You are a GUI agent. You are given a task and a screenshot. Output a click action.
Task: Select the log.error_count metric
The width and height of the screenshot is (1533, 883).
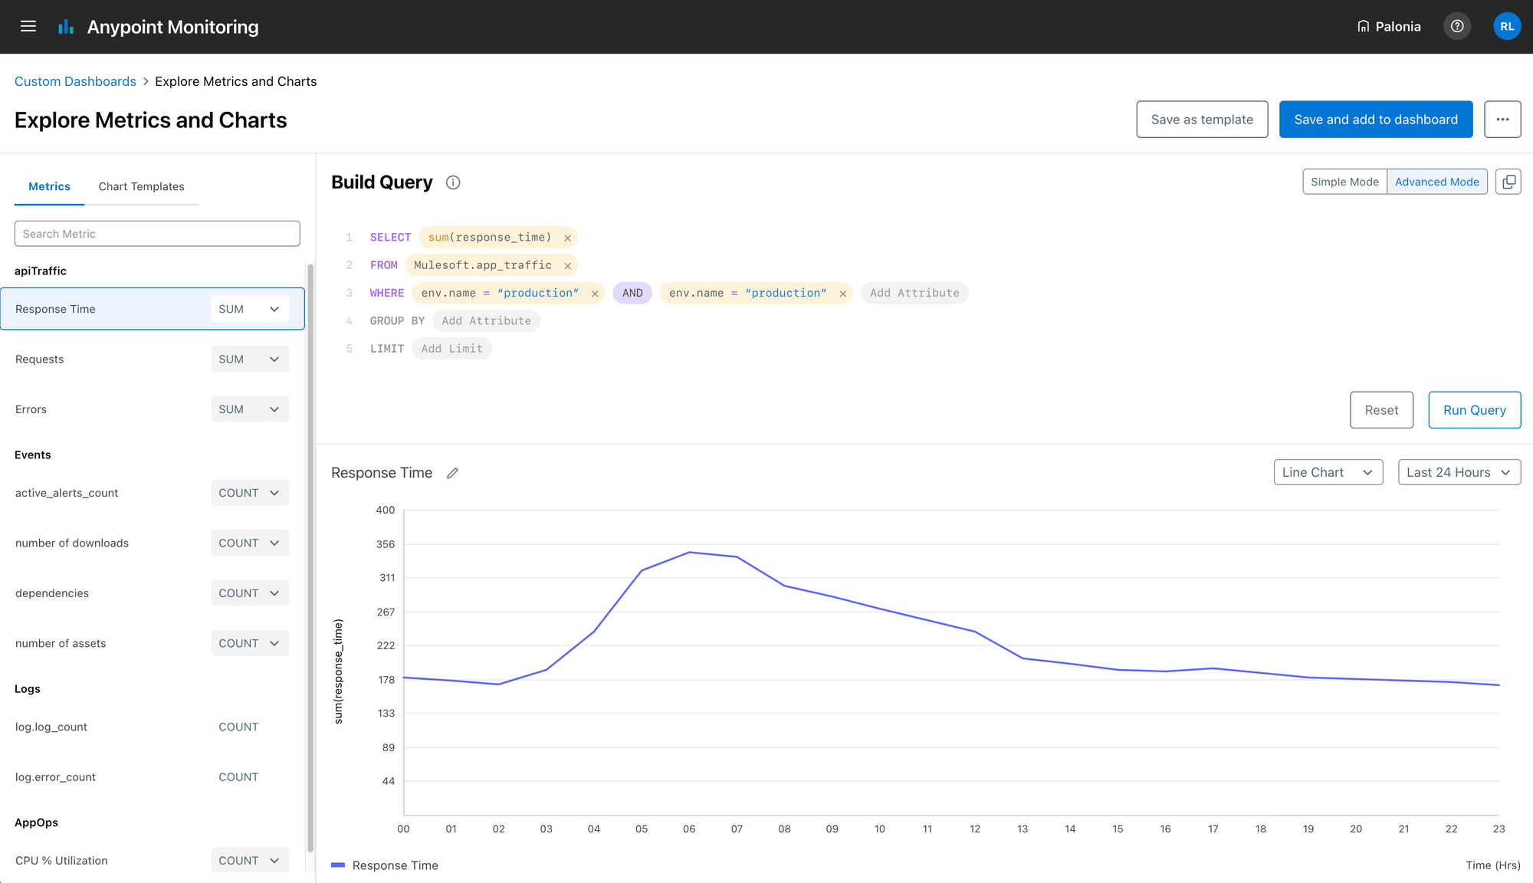[x=55, y=777]
